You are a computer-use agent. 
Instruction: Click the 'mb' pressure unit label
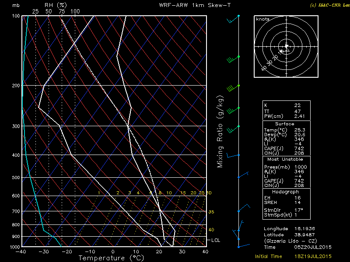click(x=16, y=5)
